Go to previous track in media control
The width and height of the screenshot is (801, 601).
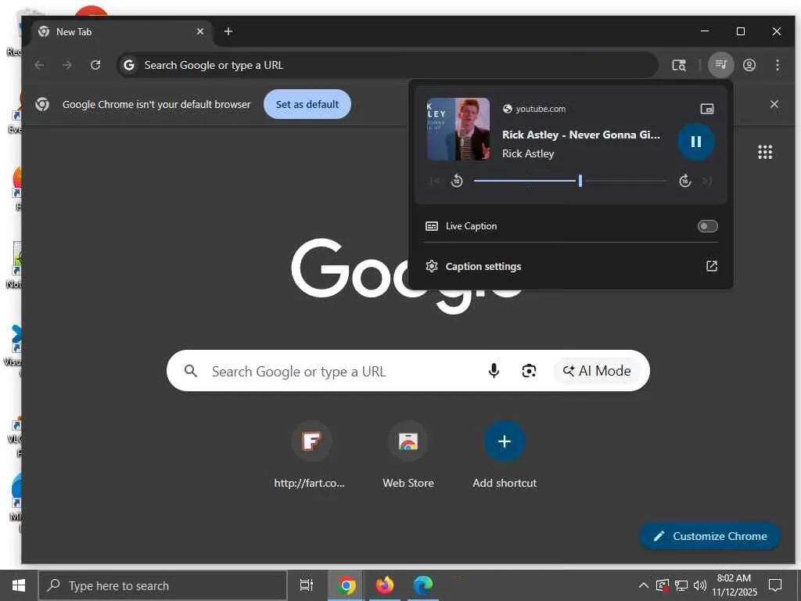[x=435, y=181]
